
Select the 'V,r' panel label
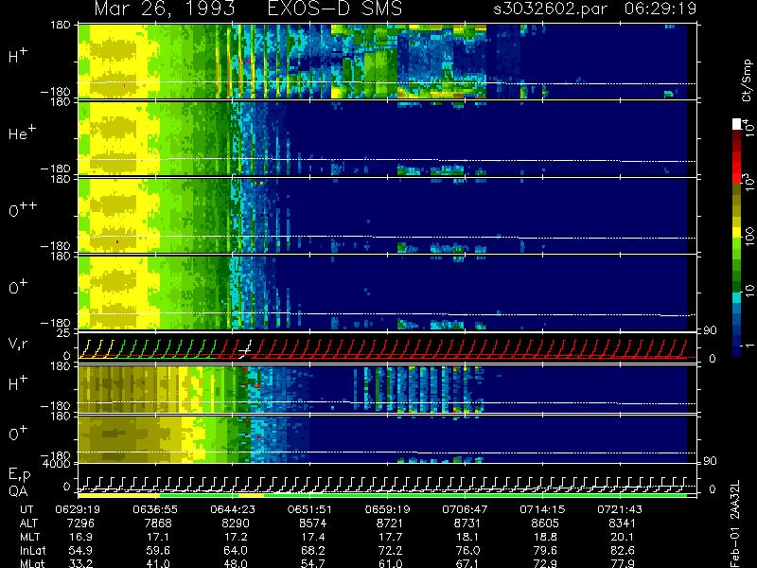[18, 344]
